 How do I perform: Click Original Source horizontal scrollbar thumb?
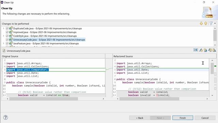click(x=44, y=99)
